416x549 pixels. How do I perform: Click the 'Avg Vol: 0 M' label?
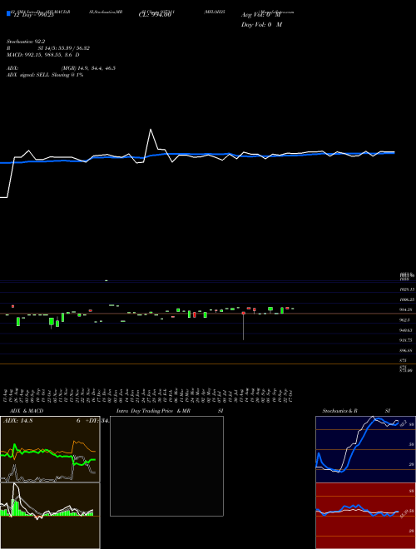tap(261, 15)
